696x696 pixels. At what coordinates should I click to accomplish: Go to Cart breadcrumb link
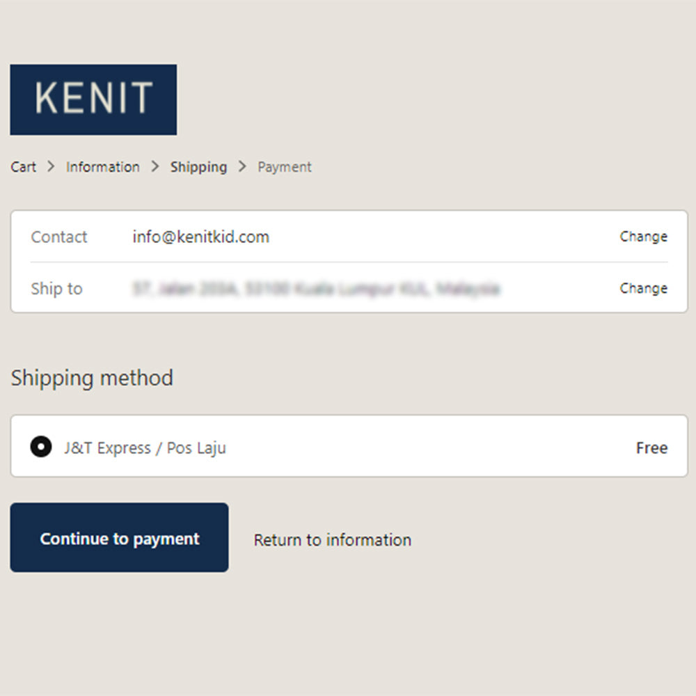(24, 167)
